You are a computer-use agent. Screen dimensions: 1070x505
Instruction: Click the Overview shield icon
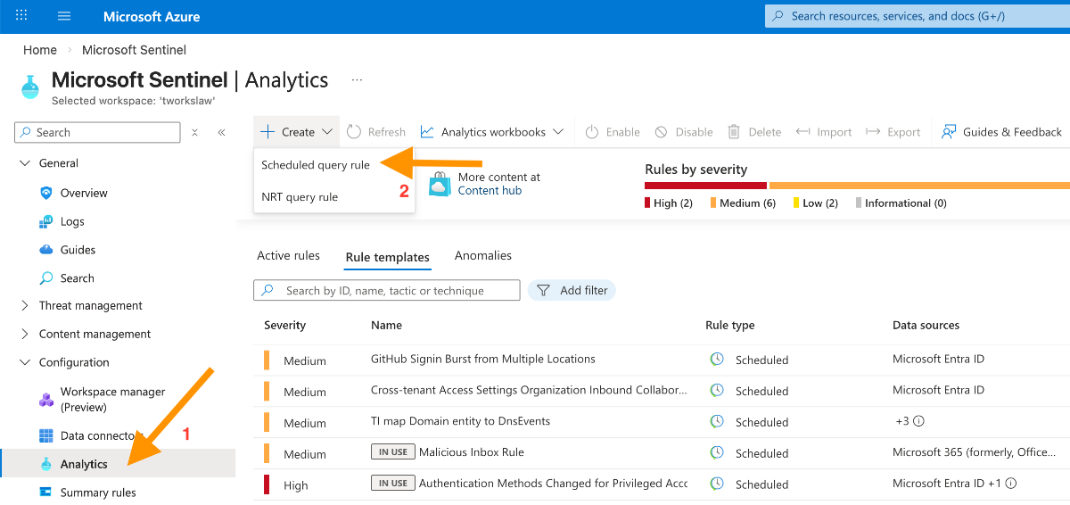(46, 193)
